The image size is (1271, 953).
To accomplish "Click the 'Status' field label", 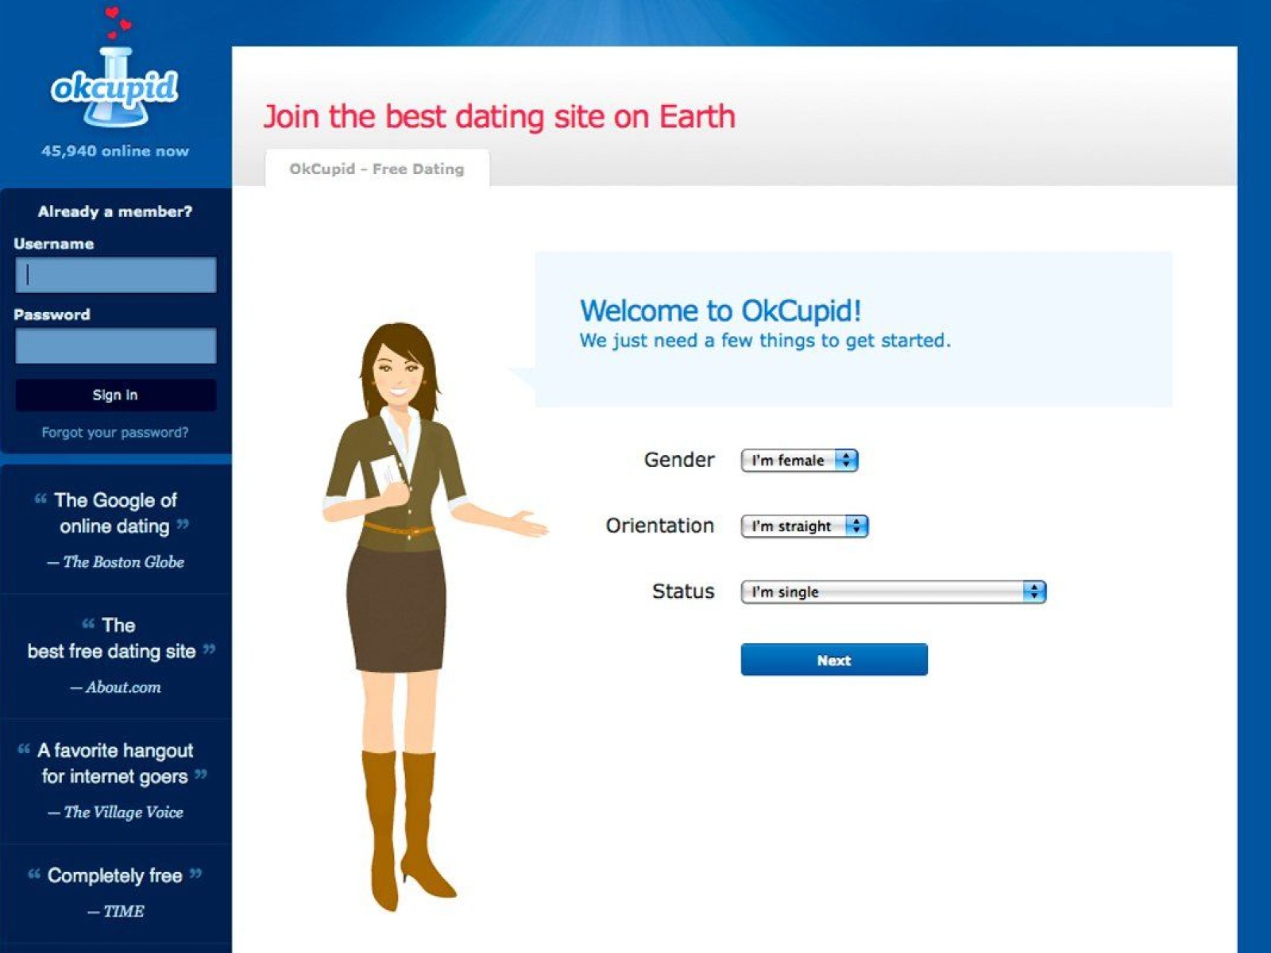I will click(x=683, y=592).
